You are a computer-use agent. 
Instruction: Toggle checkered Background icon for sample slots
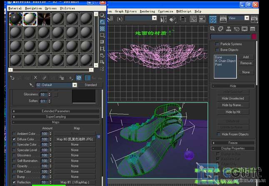tap(102, 29)
